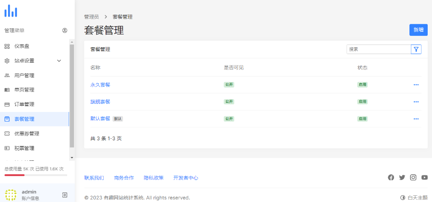Click the 默认 tag beside 默认套餐
Image resolution: width=432 pixels, height=202 pixels.
118,119
